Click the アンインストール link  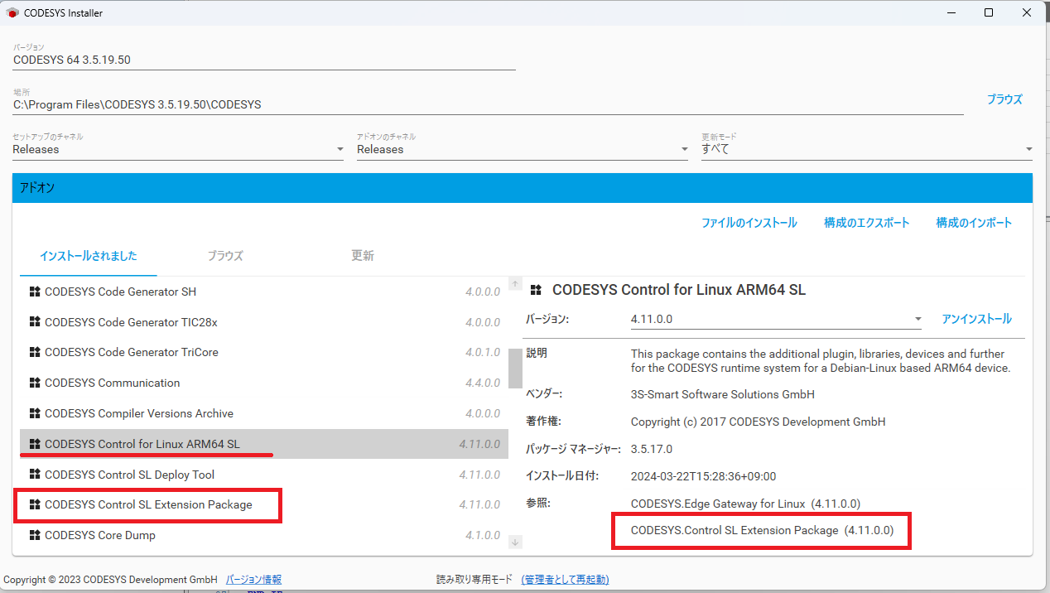click(x=976, y=318)
